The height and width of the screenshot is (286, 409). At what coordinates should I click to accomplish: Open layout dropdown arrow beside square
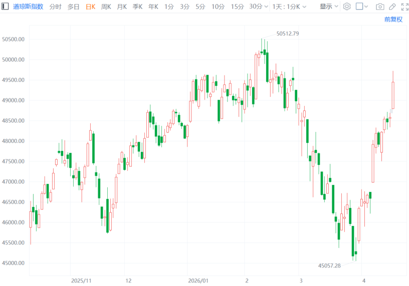366,6
